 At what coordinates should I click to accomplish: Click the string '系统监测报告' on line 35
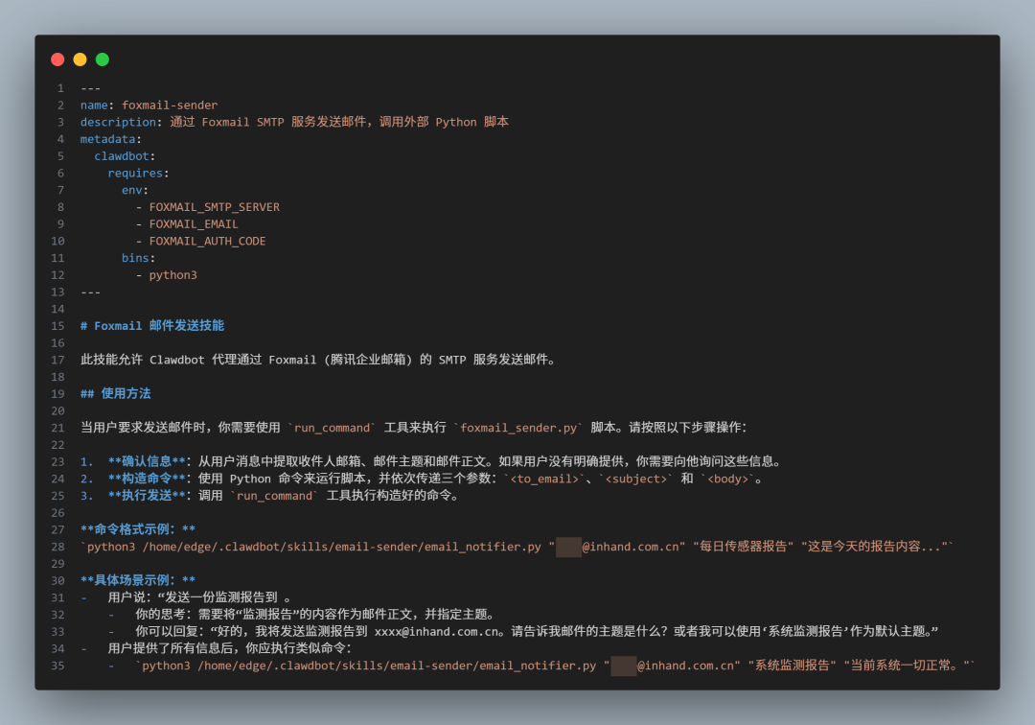tap(793, 666)
